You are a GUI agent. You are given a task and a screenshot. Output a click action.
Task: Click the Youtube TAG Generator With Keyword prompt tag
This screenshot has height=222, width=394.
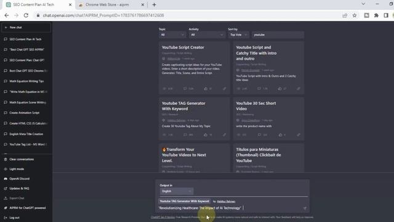click(184, 202)
